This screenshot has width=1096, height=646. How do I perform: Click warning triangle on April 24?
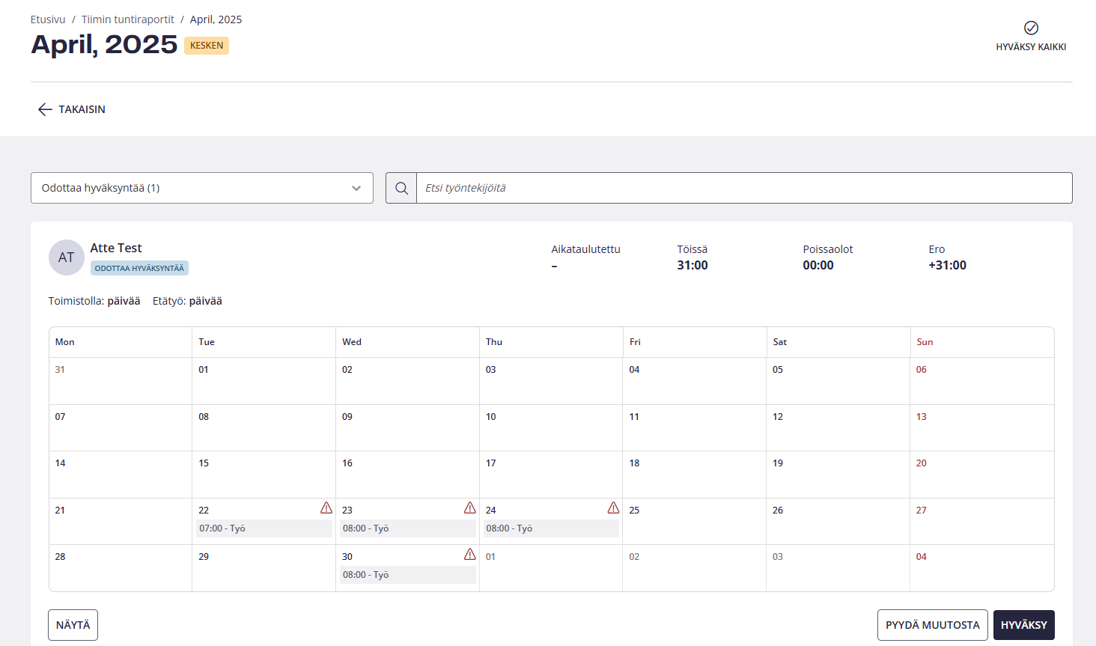click(614, 508)
